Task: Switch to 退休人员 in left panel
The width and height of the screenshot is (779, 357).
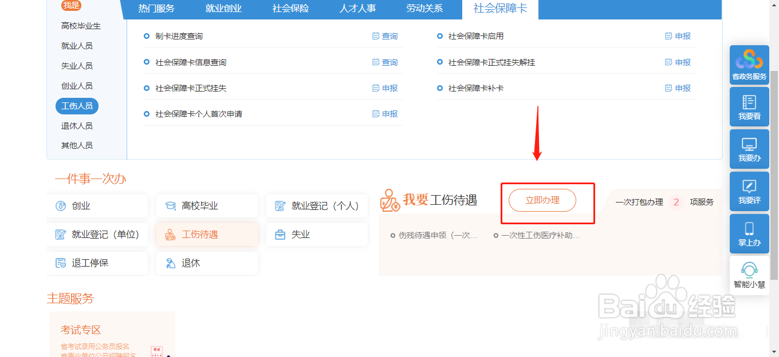Action: tap(76, 125)
